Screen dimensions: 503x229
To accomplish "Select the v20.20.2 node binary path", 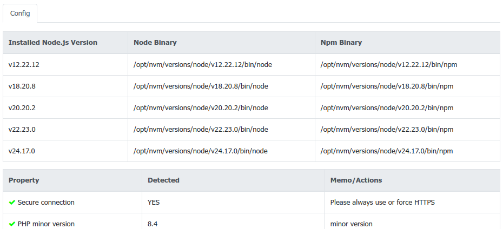I will point(201,108).
